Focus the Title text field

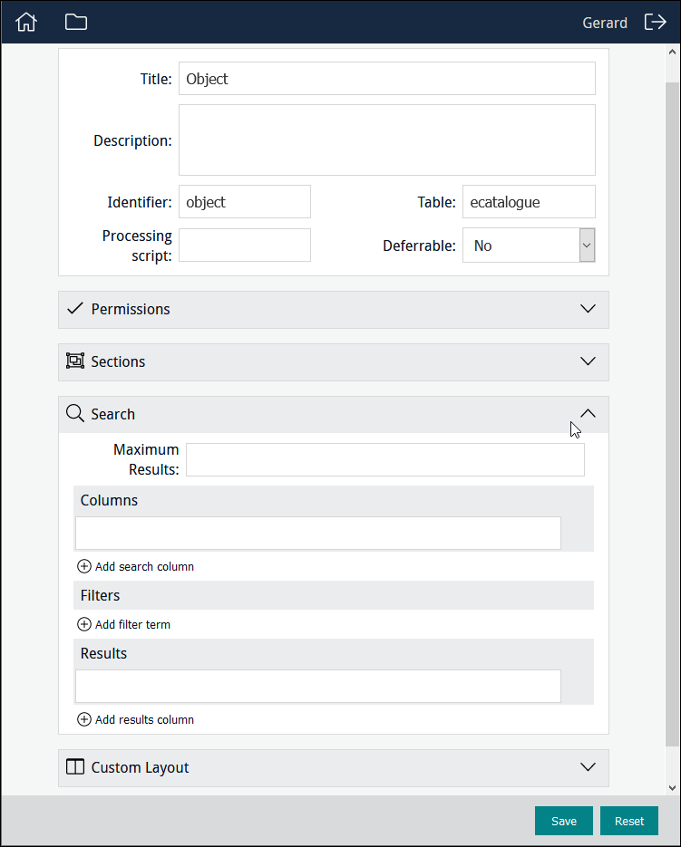387,78
